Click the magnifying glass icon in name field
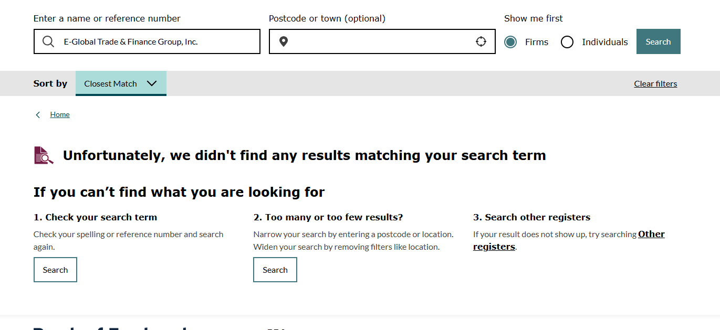This screenshot has height=330, width=720. coord(48,42)
